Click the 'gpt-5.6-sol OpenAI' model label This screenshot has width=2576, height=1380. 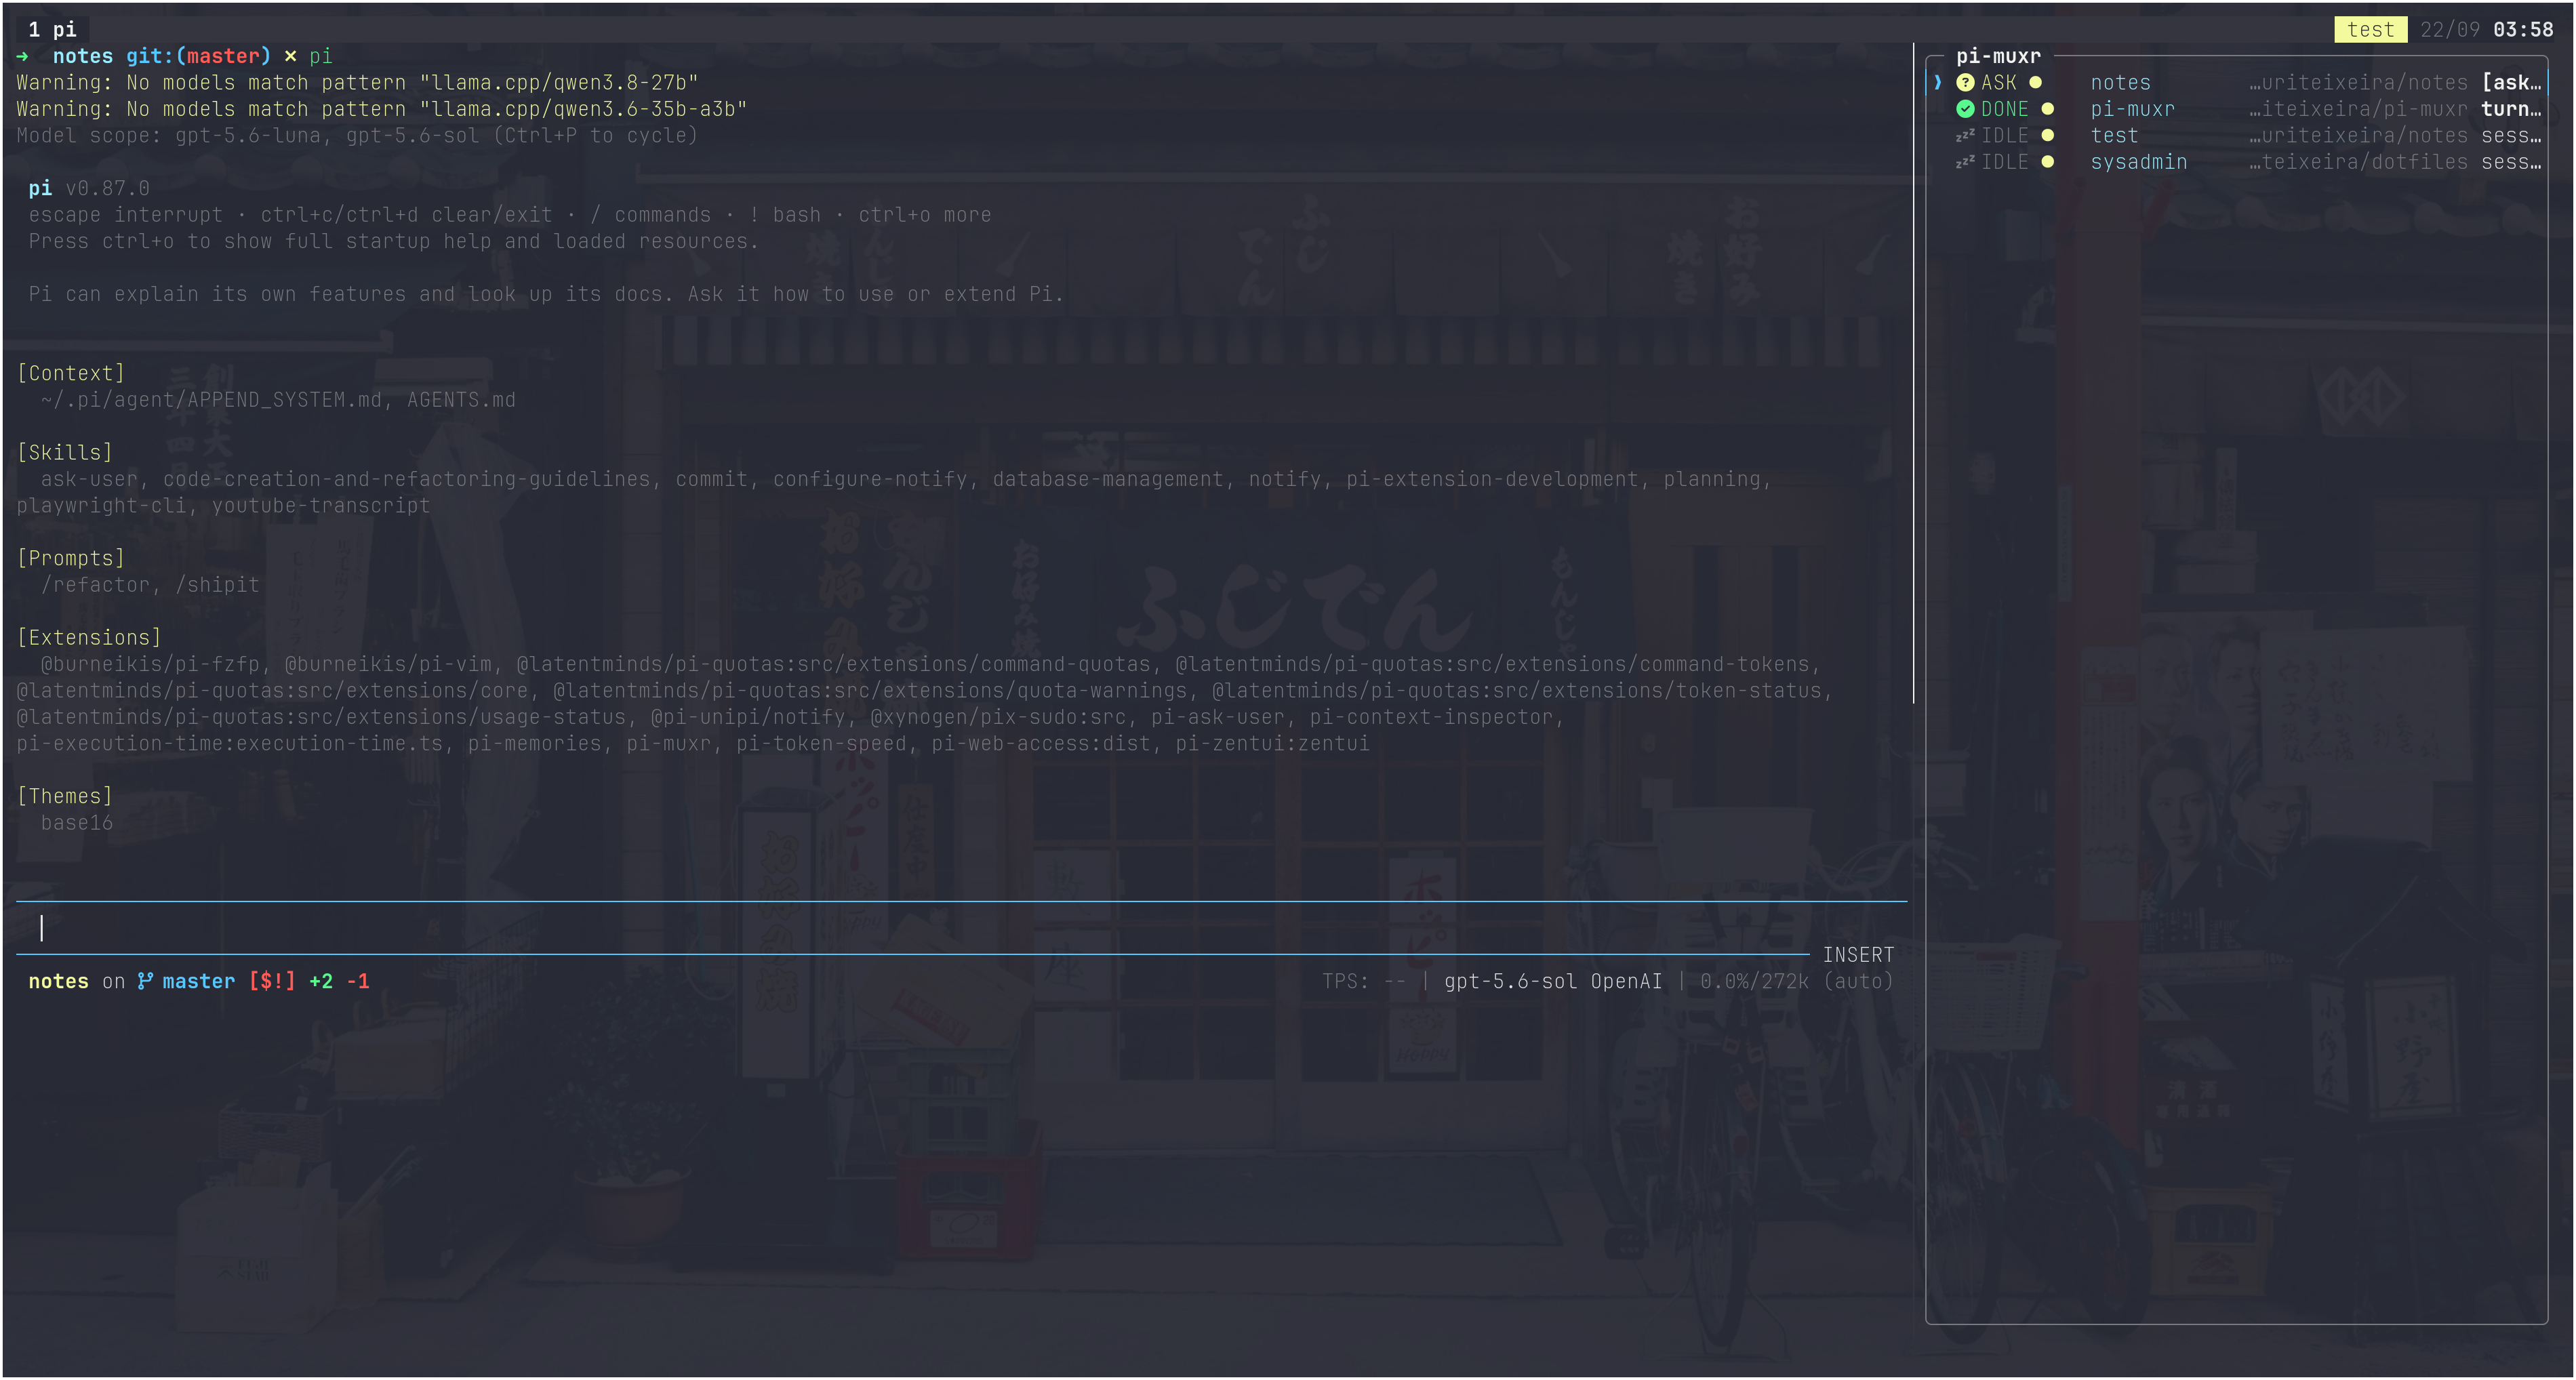pos(1552,981)
